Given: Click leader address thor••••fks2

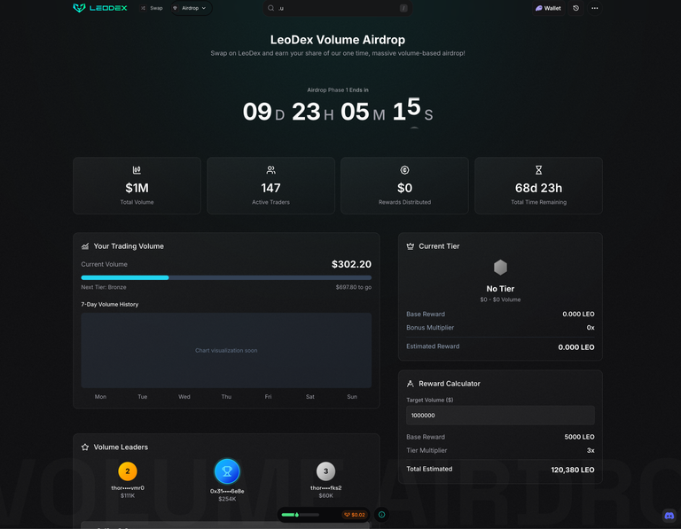Looking at the screenshot, I should [325, 487].
